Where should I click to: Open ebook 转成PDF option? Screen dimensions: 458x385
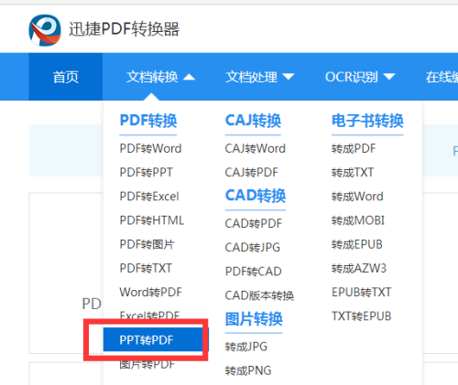pos(354,148)
